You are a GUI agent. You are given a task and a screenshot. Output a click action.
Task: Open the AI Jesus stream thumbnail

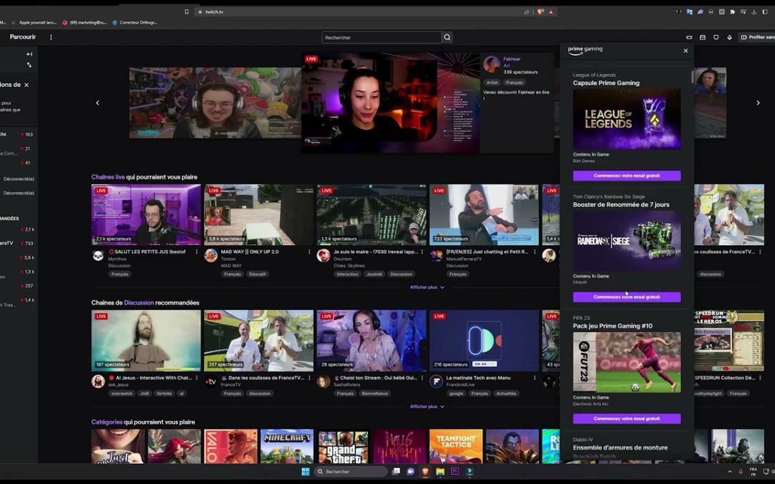point(146,341)
